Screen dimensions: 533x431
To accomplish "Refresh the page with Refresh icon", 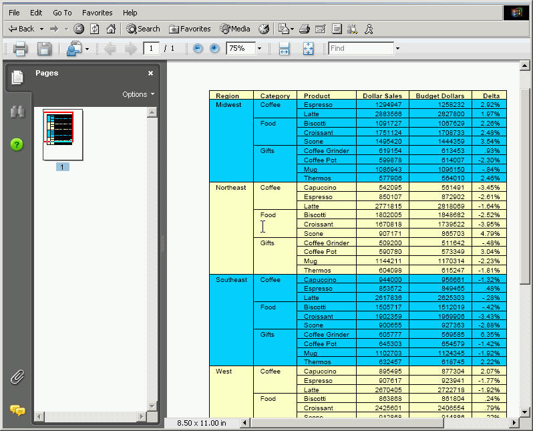I will pos(94,29).
